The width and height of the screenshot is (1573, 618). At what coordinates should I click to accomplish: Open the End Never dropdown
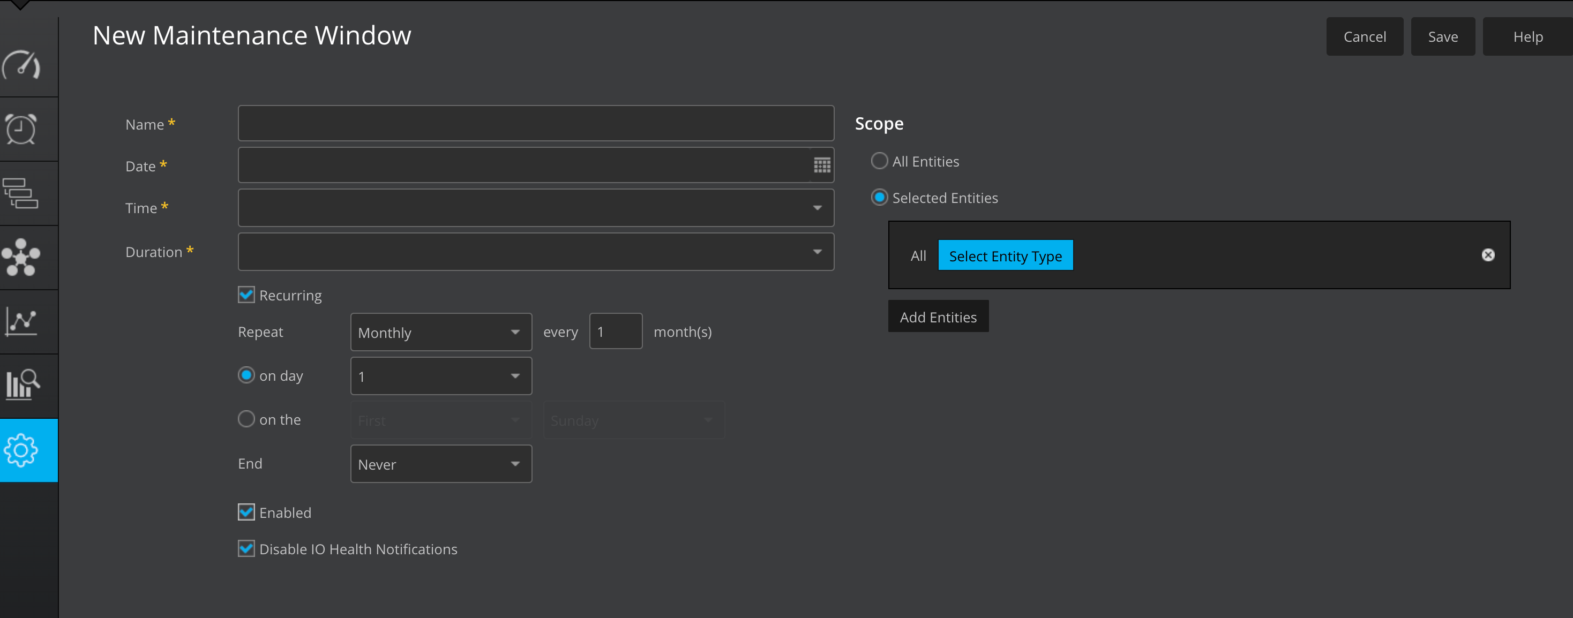pyautogui.click(x=441, y=464)
